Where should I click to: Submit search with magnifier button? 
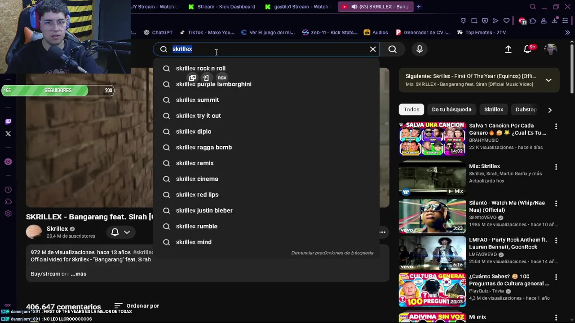click(x=393, y=49)
